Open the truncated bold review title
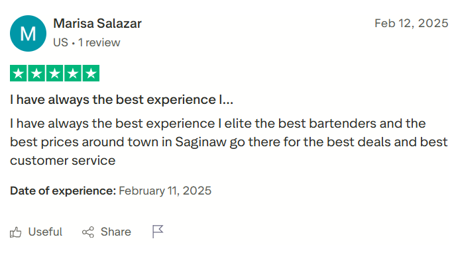This screenshot has height=276, width=458. tap(121, 100)
